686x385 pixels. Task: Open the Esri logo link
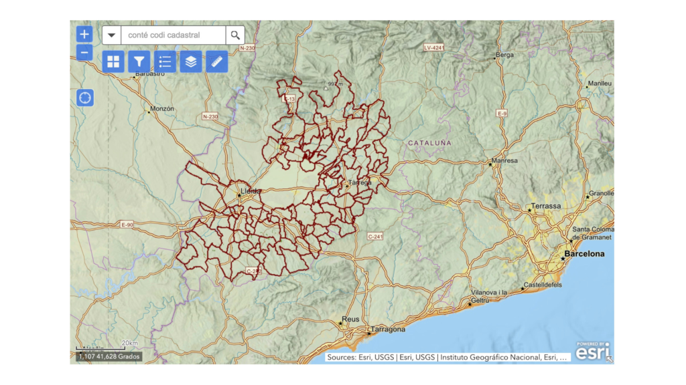[x=593, y=351]
